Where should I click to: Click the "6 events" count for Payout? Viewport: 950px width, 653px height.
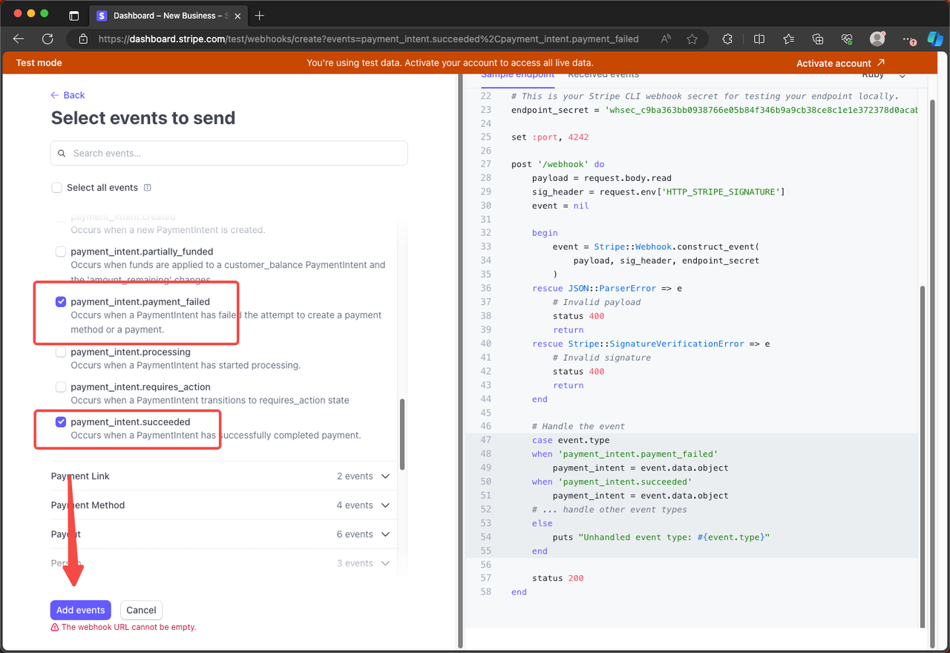(355, 534)
